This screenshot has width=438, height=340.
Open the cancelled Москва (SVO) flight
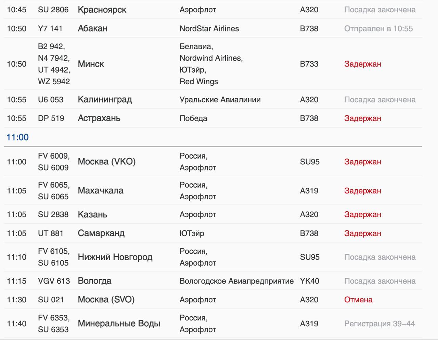pyautogui.click(x=213, y=300)
